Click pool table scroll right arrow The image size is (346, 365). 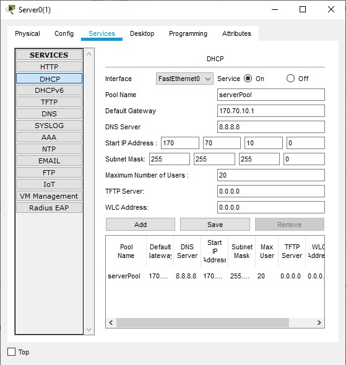(x=319, y=323)
